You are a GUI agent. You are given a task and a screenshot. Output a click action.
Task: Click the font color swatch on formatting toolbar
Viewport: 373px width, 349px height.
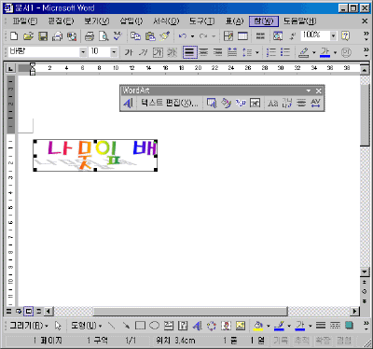coord(325,52)
